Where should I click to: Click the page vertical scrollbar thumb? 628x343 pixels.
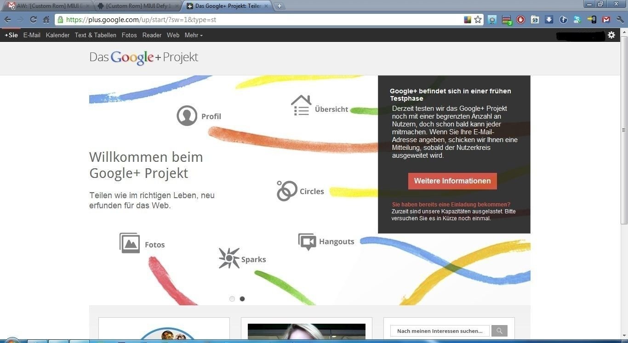(x=624, y=130)
